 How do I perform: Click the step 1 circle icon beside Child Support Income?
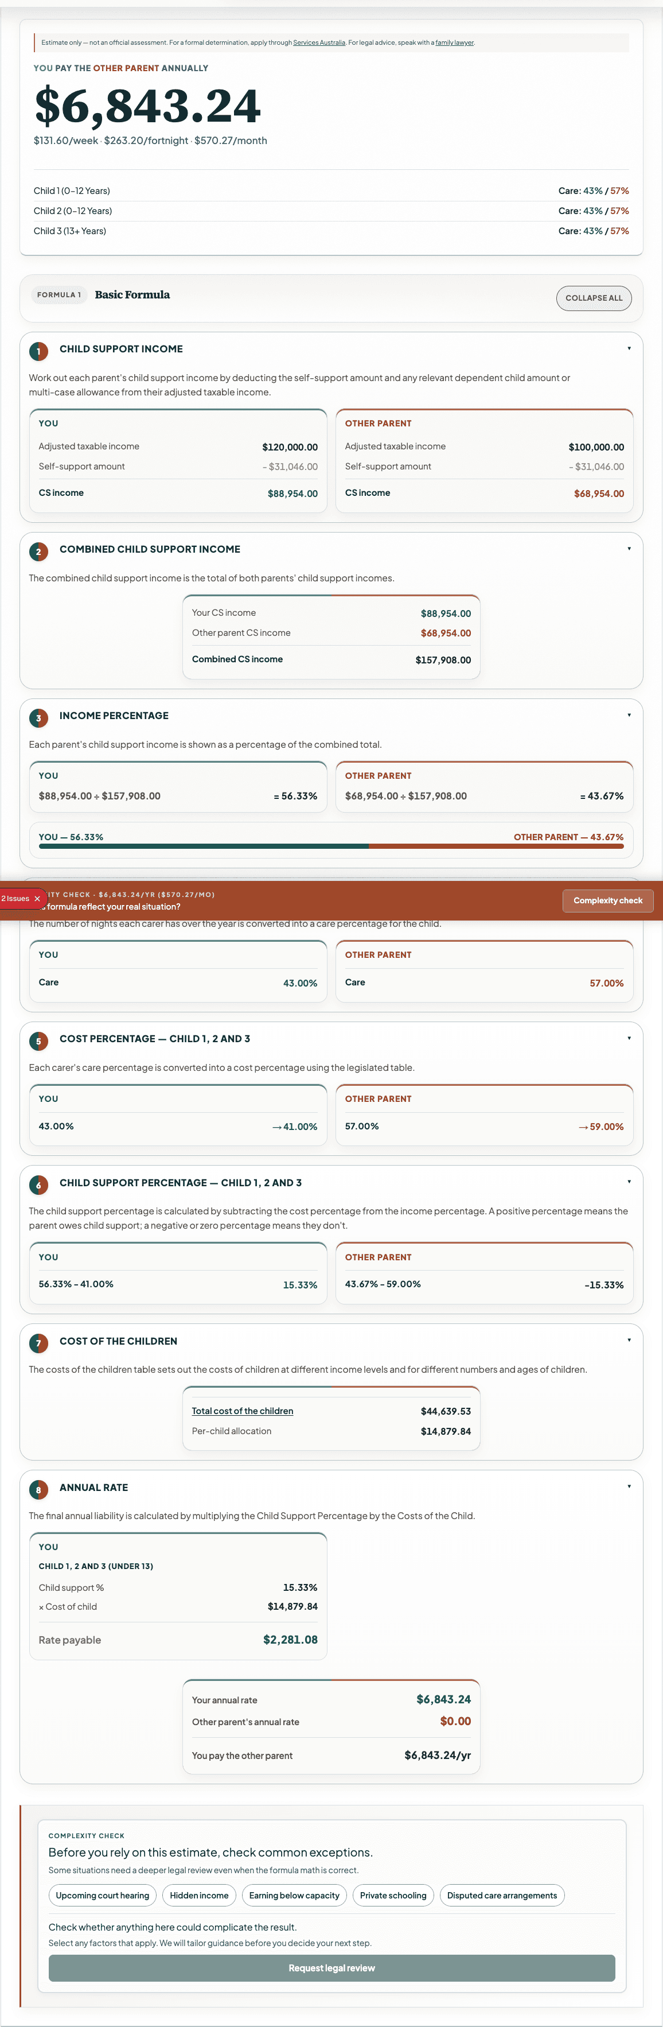pos(38,351)
